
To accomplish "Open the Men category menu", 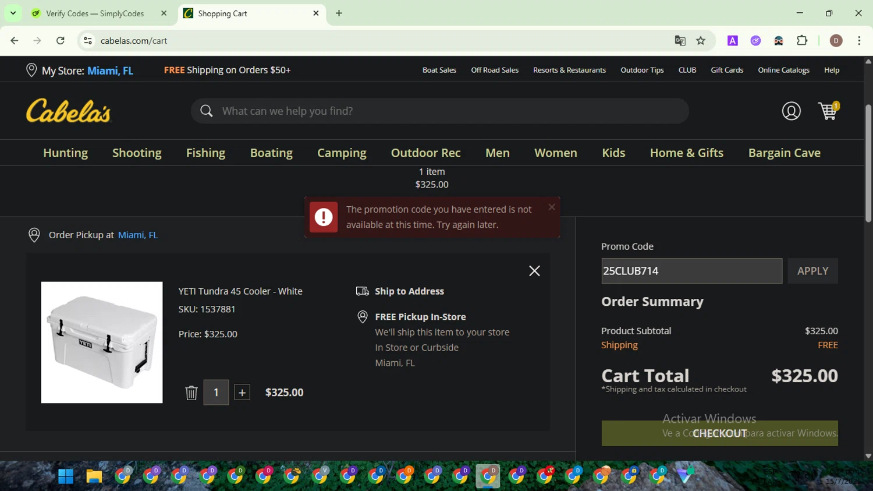I will [x=498, y=153].
